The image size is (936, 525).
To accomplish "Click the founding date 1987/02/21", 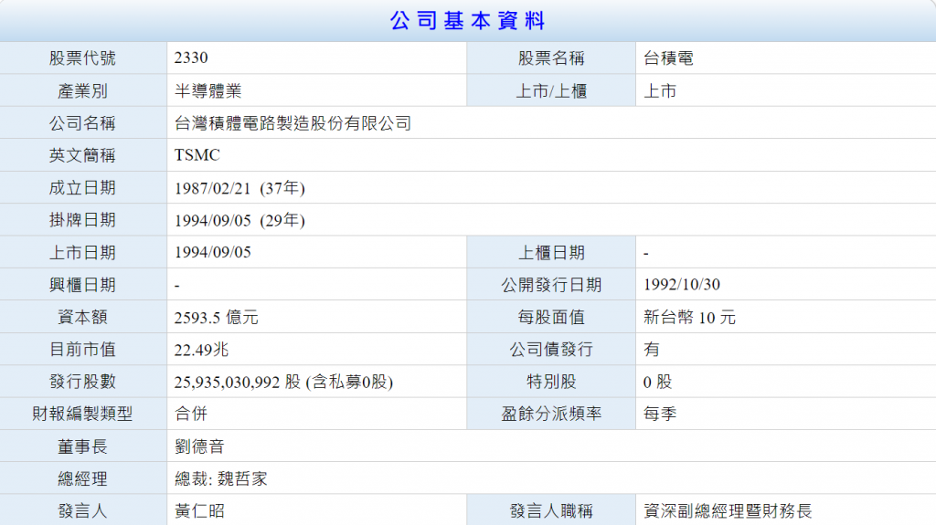I will point(212,188).
